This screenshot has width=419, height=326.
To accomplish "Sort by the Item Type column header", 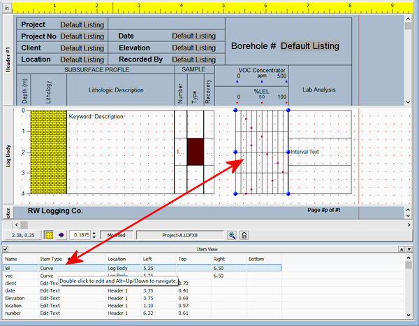I will (x=52, y=259).
